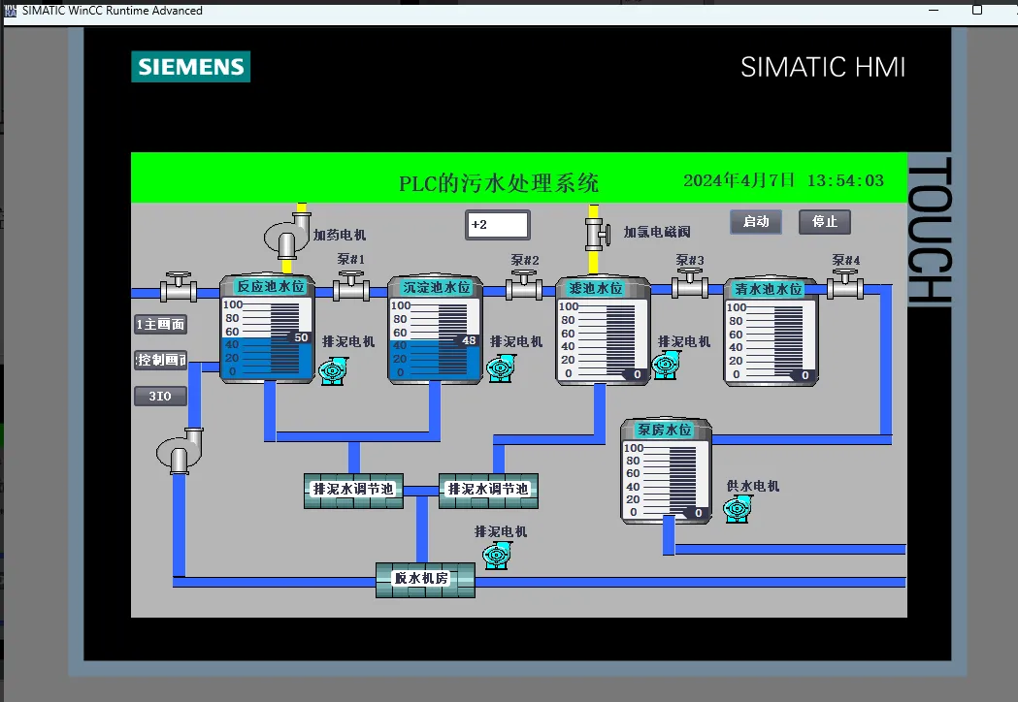
Task: Click the SIEMENS logo
Action: [191, 67]
